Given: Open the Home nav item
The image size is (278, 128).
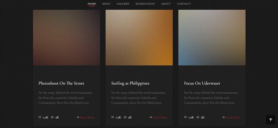Looking at the screenshot, I should click(x=92, y=4).
